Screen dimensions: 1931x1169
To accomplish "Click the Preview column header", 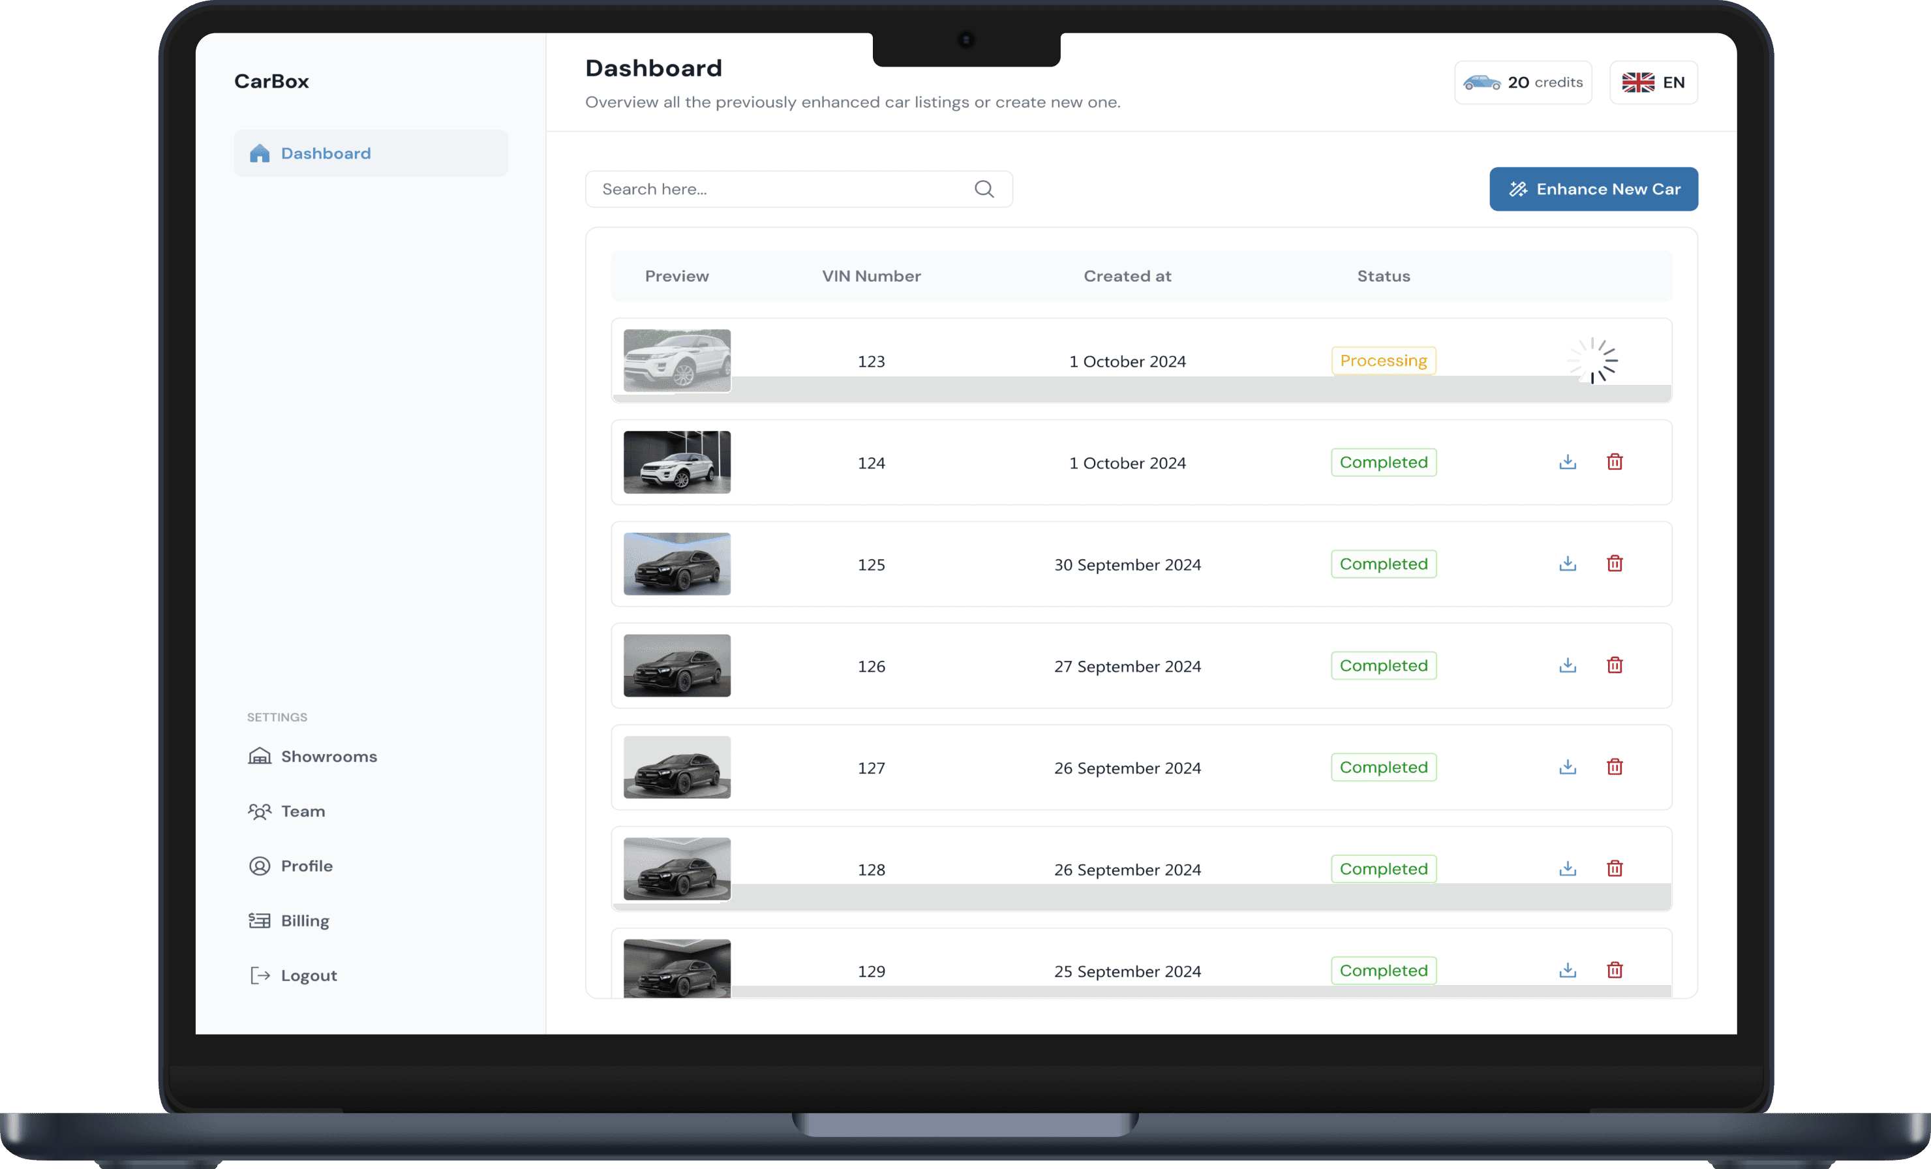I will [x=677, y=276].
